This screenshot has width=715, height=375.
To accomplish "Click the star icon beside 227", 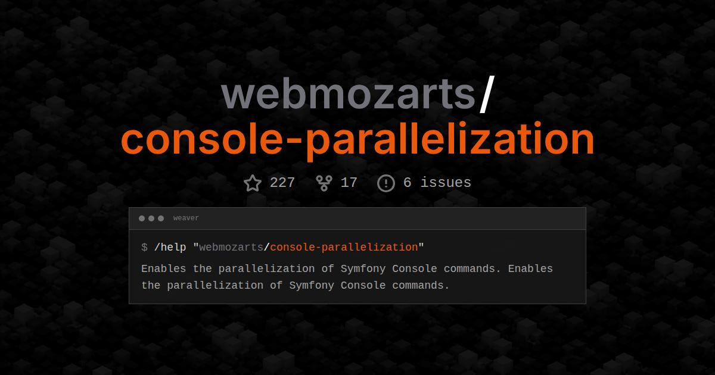I will click(x=253, y=183).
